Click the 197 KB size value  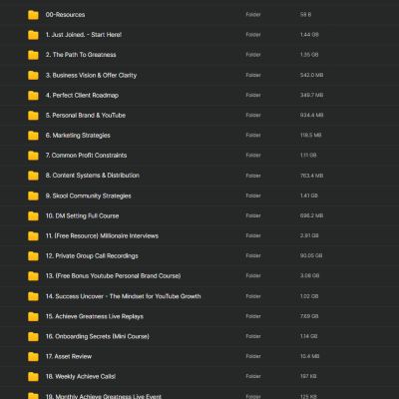pyautogui.click(x=308, y=376)
